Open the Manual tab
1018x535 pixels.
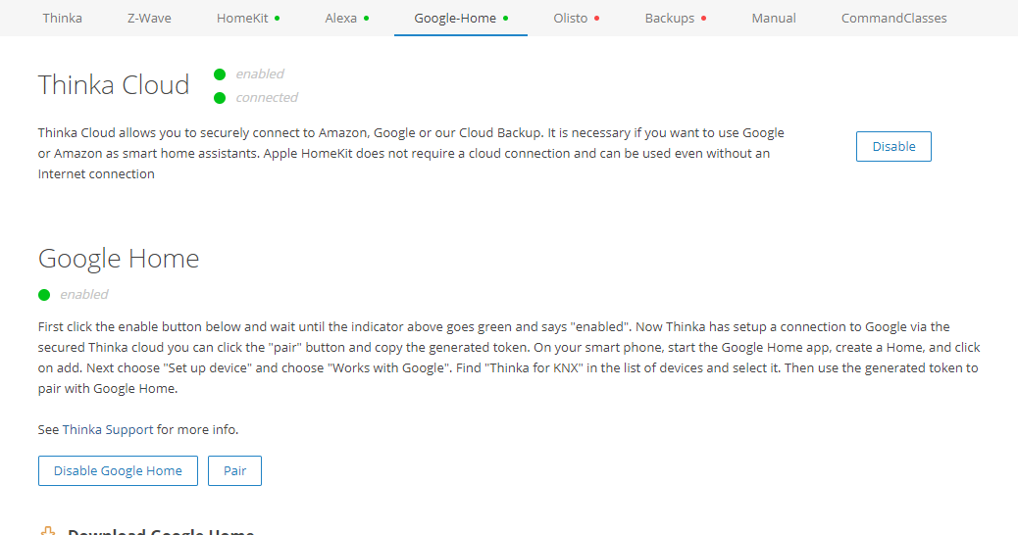[x=774, y=18]
